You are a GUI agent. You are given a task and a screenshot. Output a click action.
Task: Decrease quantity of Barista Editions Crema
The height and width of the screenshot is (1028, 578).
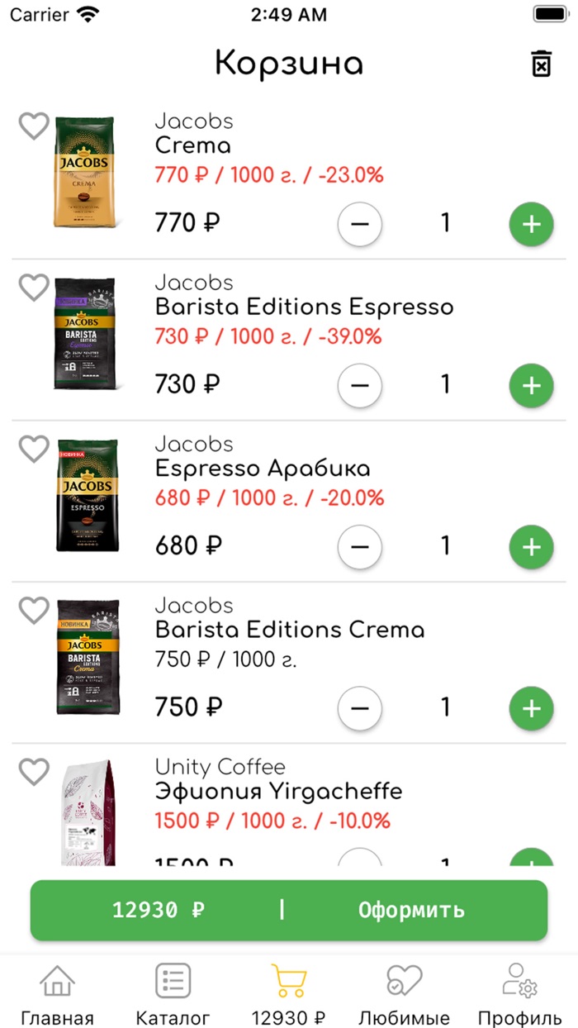pyautogui.click(x=360, y=708)
